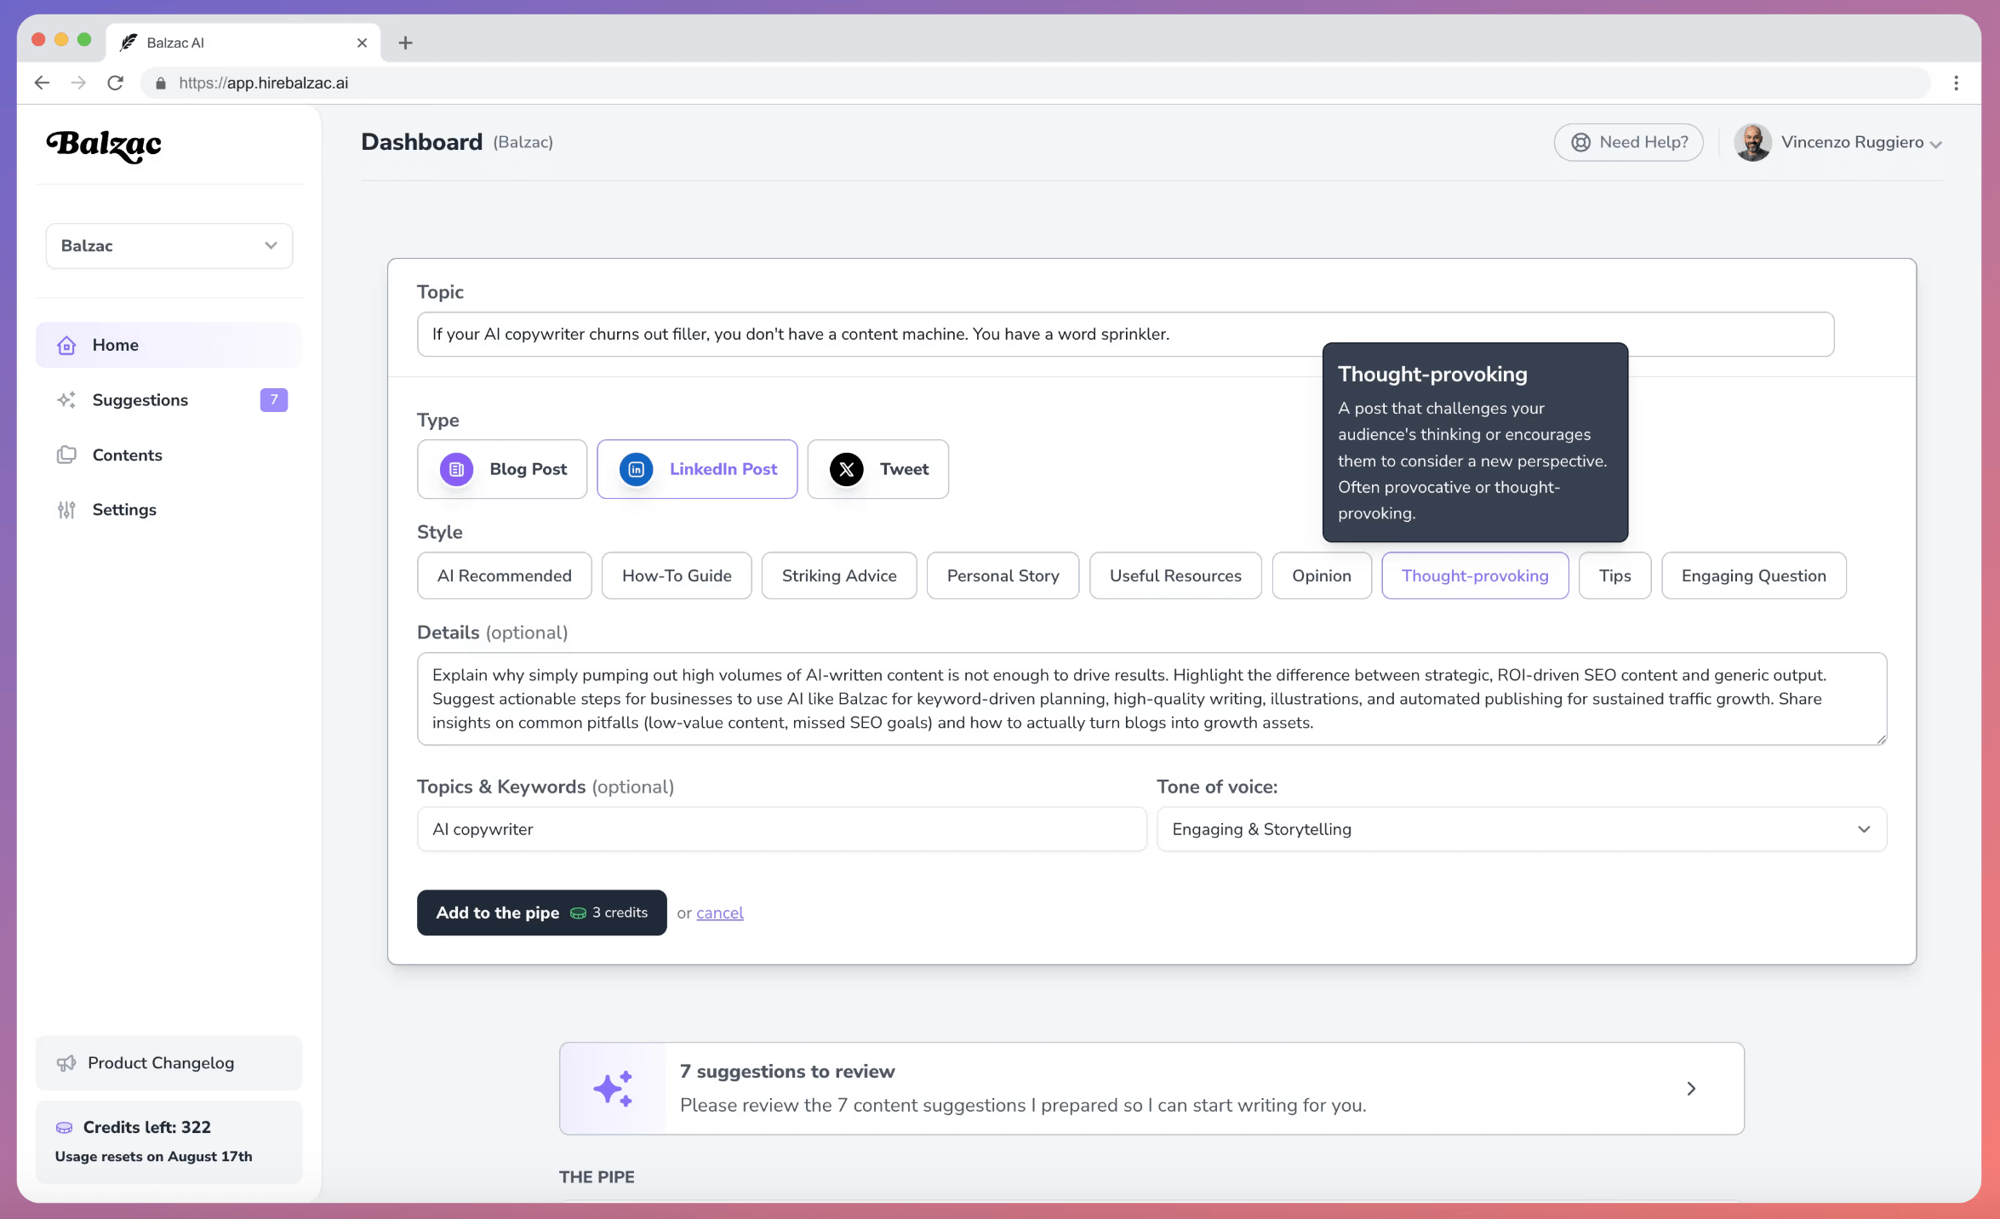This screenshot has height=1219, width=2000.
Task: Pick the Engaging Question style
Action: (x=1753, y=575)
